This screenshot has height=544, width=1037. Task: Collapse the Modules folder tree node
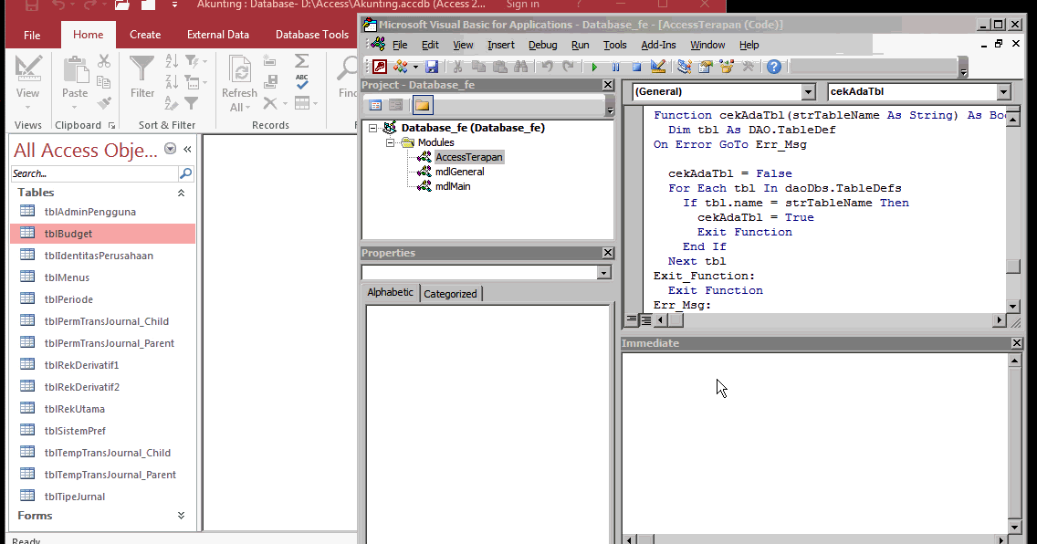[391, 142]
